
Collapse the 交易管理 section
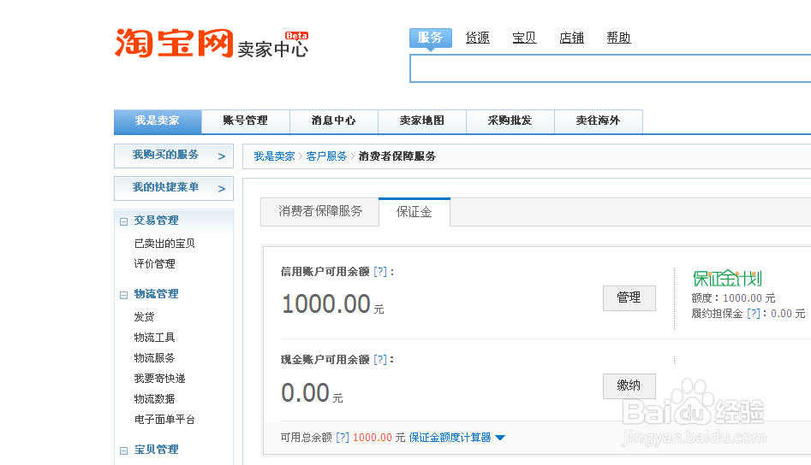123,221
